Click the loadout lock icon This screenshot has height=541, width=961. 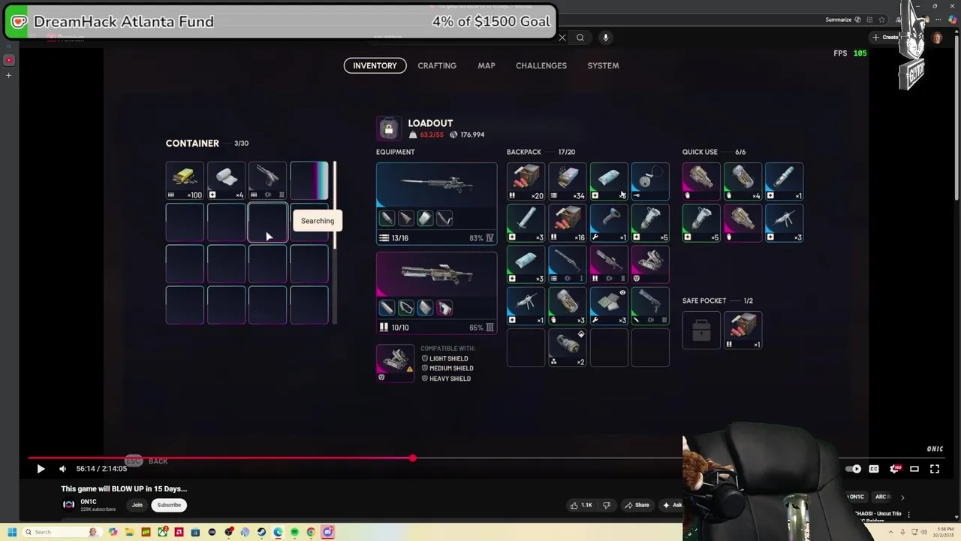pos(388,128)
